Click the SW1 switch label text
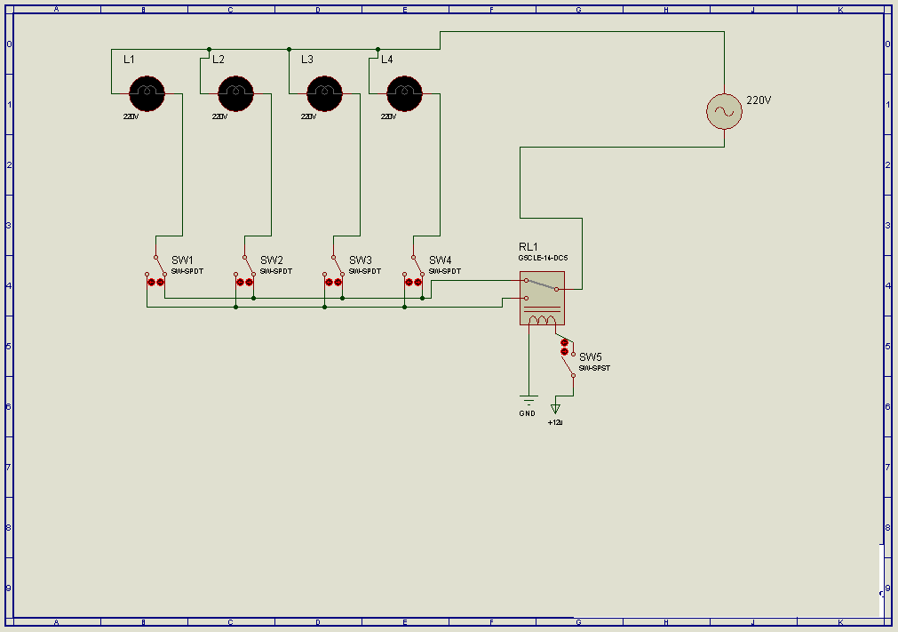898x632 pixels. click(x=183, y=260)
